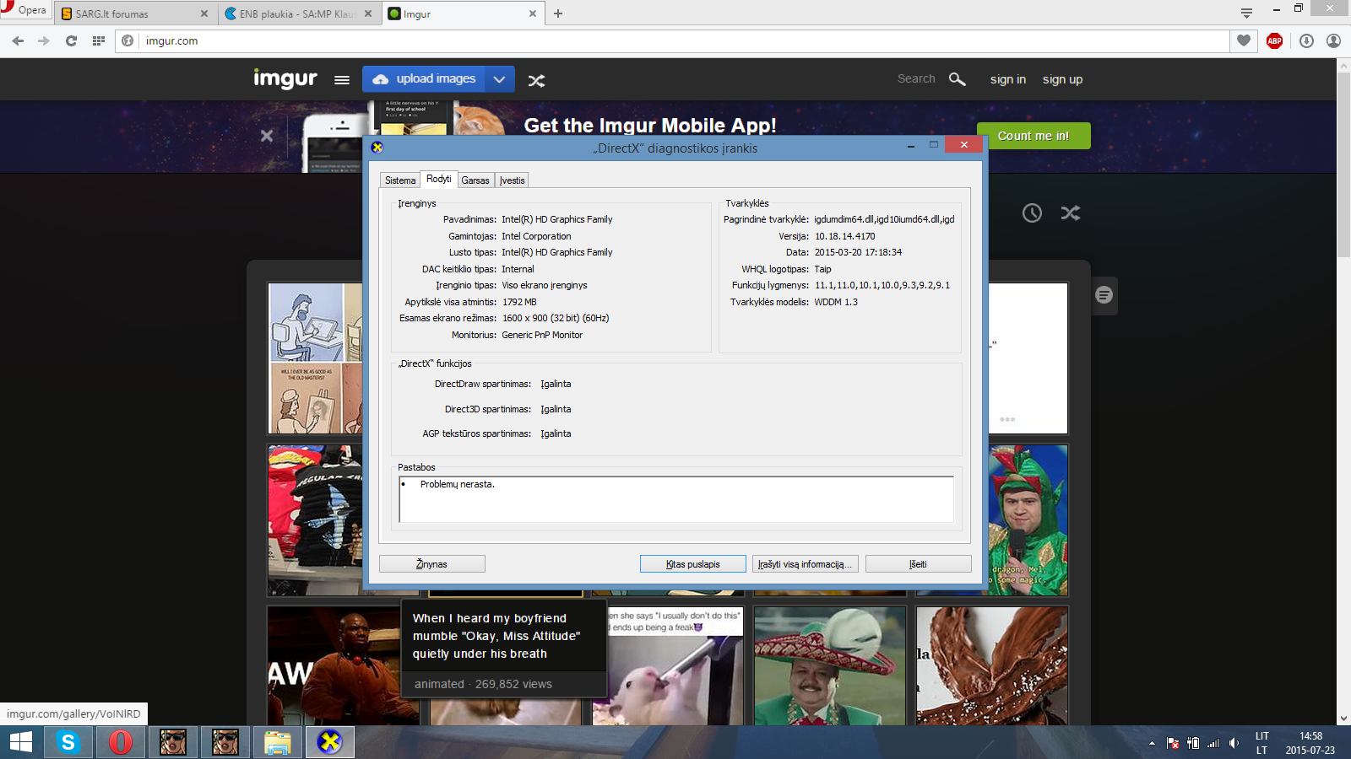
Task: Open the Action Center flag icon
Action: click(1173, 743)
